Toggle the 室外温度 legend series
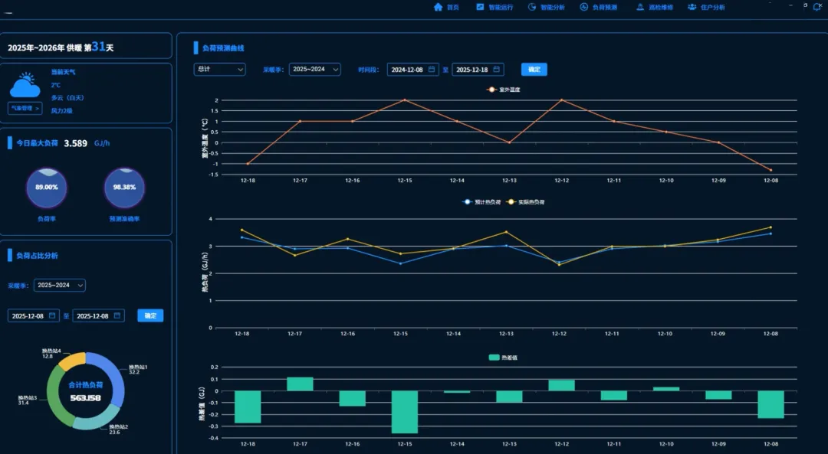The height and width of the screenshot is (454, 828). pos(503,90)
